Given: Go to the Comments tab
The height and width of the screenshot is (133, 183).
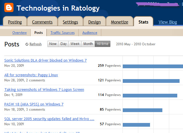Looking at the screenshot, I should tap(42, 22).
